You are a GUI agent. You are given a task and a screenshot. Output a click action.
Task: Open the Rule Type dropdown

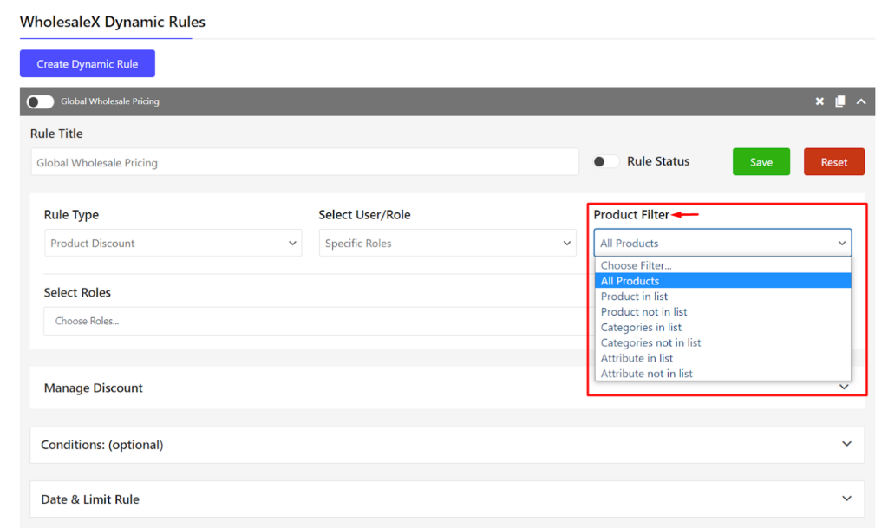(173, 244)
